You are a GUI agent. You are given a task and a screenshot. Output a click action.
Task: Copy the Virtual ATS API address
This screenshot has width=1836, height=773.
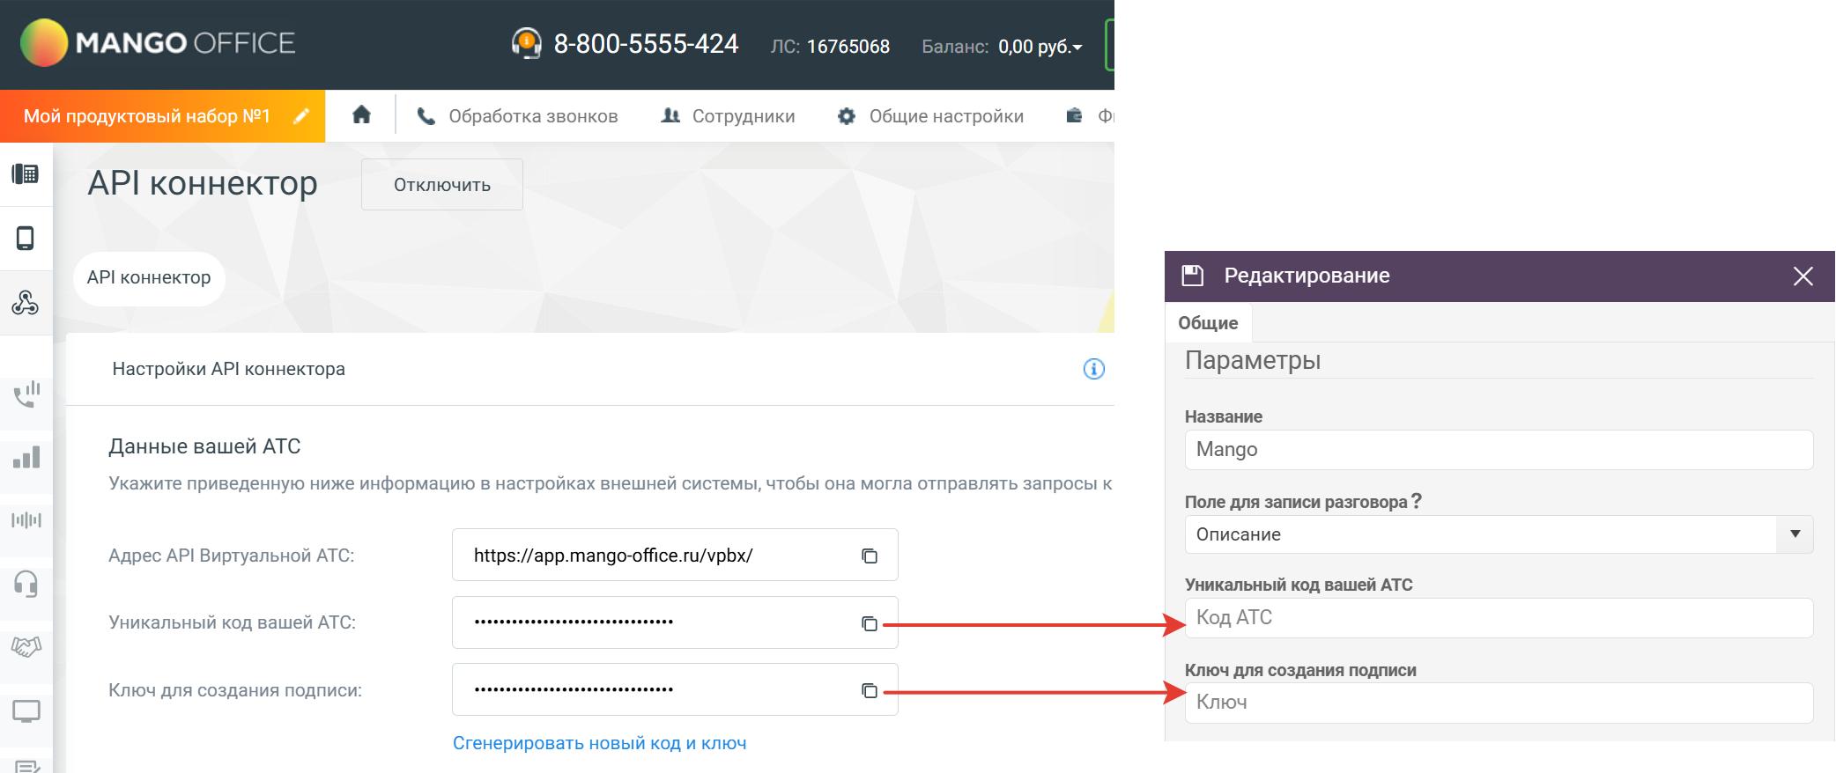coord(869,556)
